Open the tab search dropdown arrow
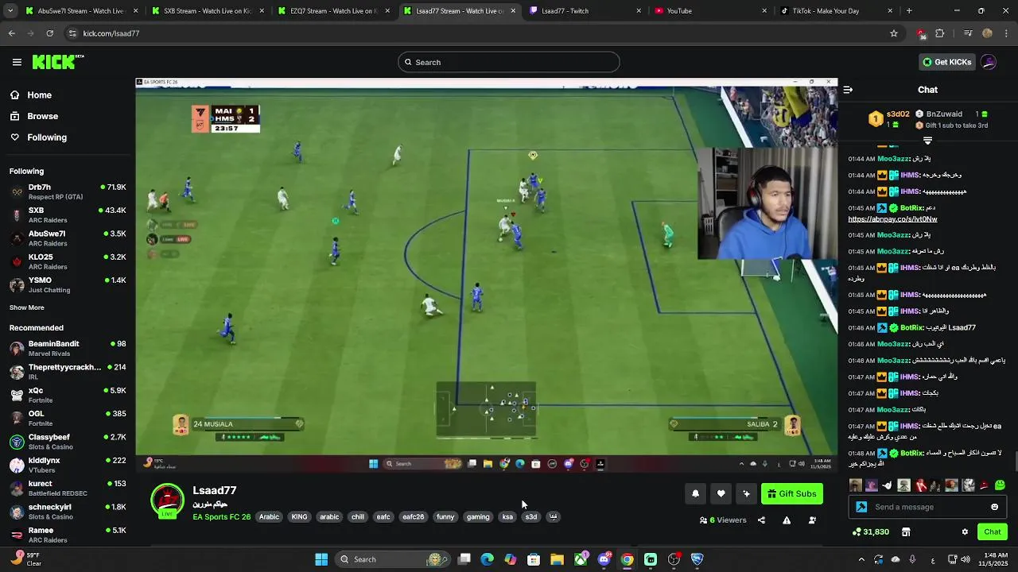 pos(10,11)
